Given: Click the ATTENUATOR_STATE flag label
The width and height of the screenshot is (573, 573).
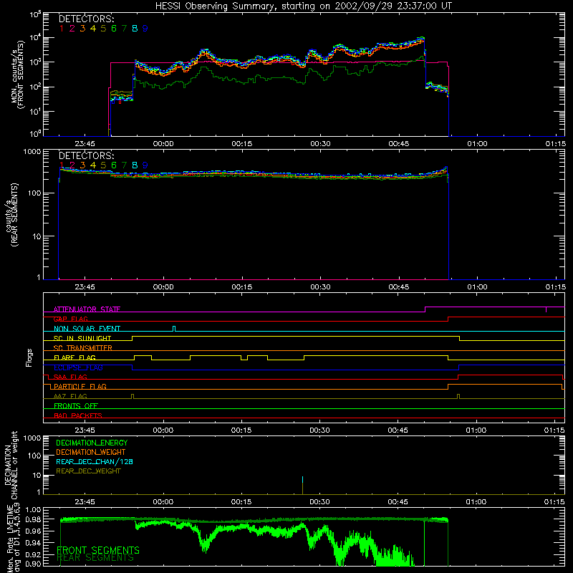Looking at the screenshot, I should click(x=87, y=309).
